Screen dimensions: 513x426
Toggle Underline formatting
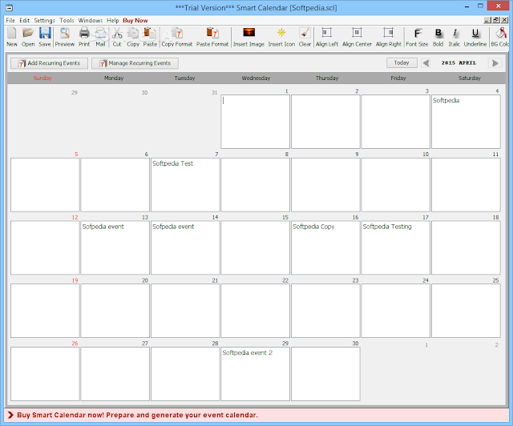coord(475,37)
